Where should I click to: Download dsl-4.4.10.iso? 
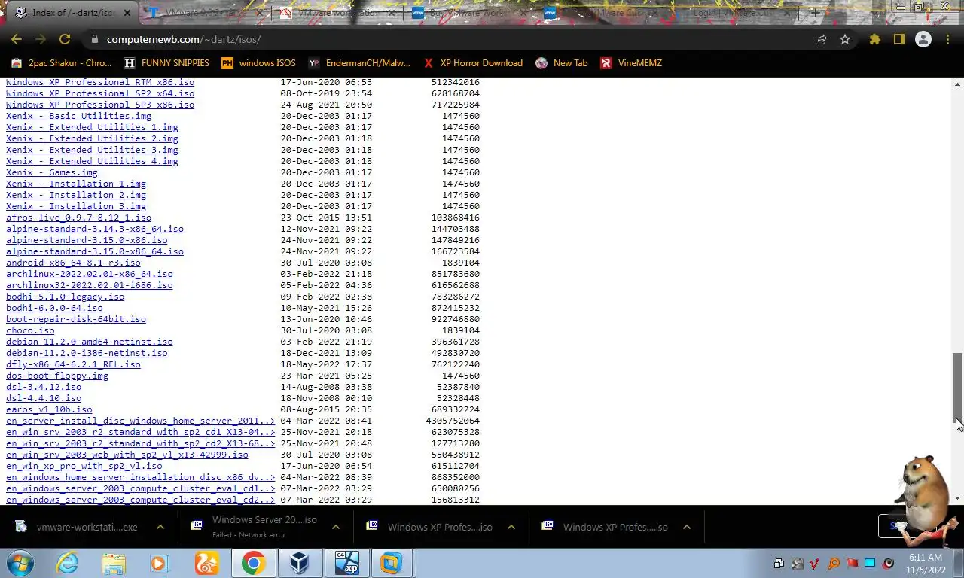[x=44, y=398]
